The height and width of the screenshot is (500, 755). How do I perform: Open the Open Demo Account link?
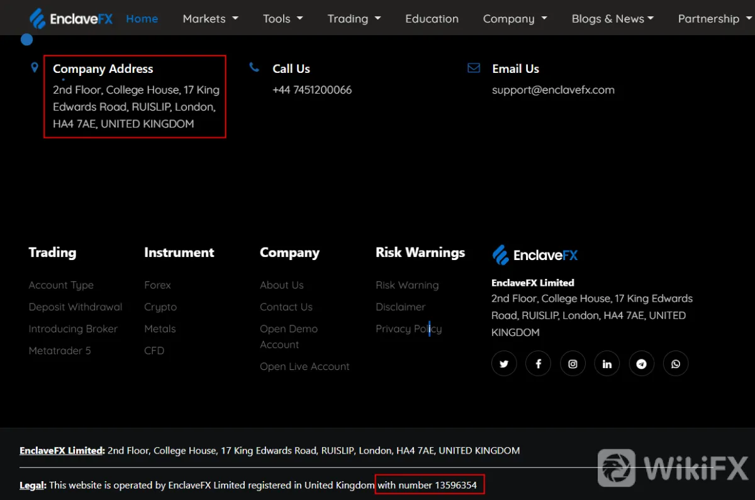pos(289,337)
